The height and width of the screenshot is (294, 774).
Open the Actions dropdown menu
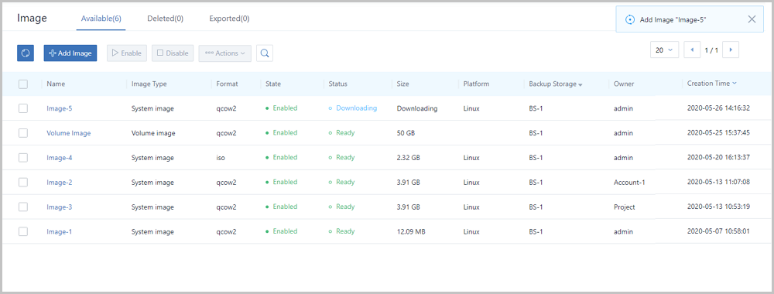pos(224,53)
